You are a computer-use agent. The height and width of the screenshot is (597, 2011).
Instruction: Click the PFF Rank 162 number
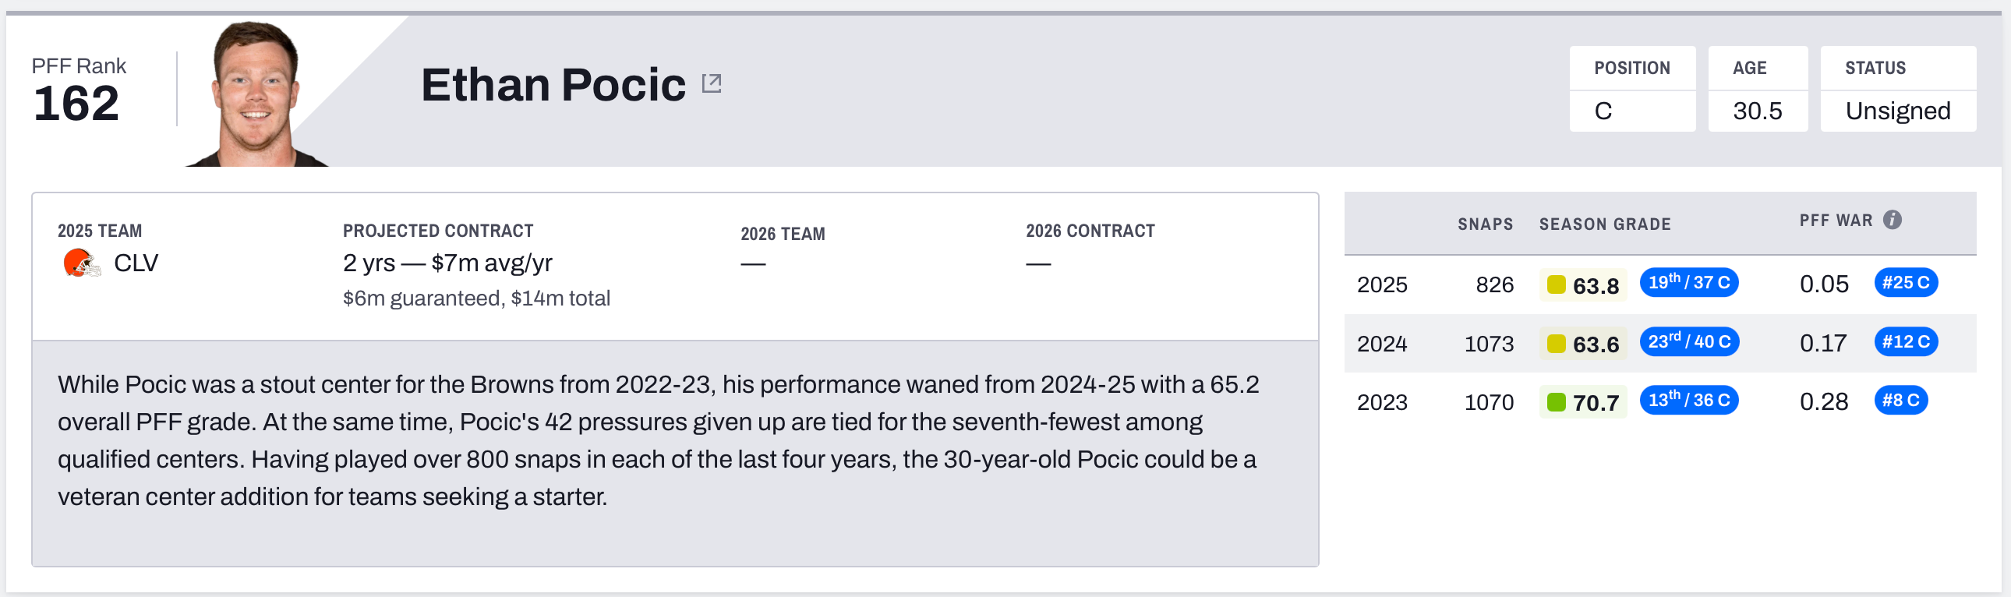(76, 104)
